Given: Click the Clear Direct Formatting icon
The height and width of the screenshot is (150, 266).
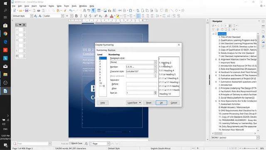Looking at the screenshot, I should [106, 16].
